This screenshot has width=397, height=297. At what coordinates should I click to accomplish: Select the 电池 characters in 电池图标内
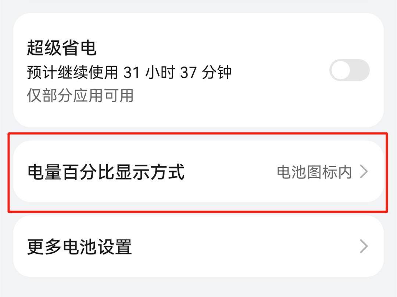(292, 172)
